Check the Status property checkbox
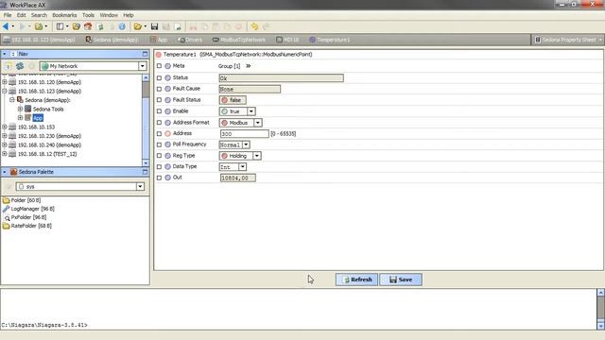 tap(159, 77)
